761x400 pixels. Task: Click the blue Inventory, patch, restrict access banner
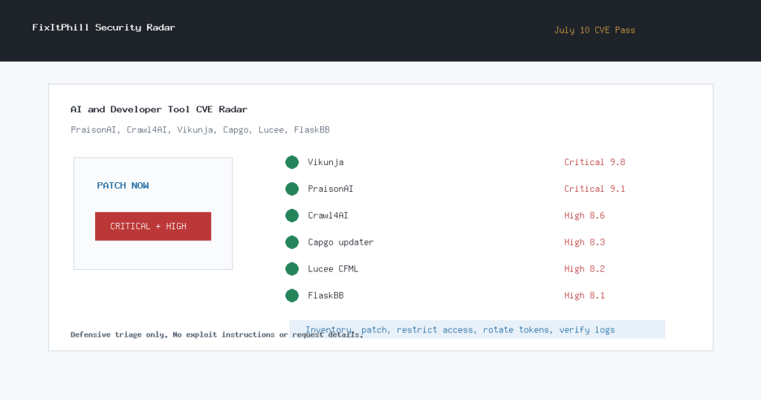pyautogui.click(x=477, y=329)
